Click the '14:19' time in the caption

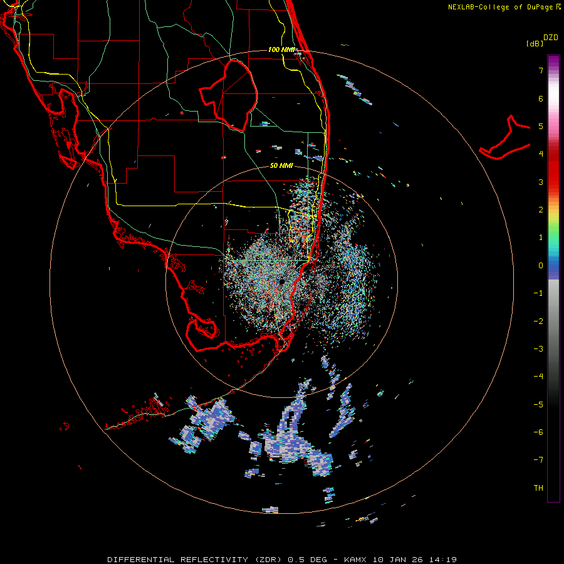click(x=442, y=560)
